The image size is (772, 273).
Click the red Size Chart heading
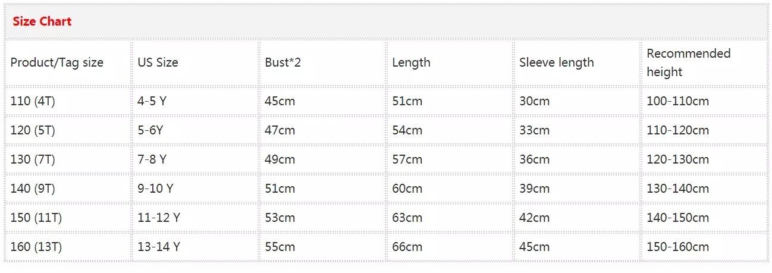(x=42, y=21)
